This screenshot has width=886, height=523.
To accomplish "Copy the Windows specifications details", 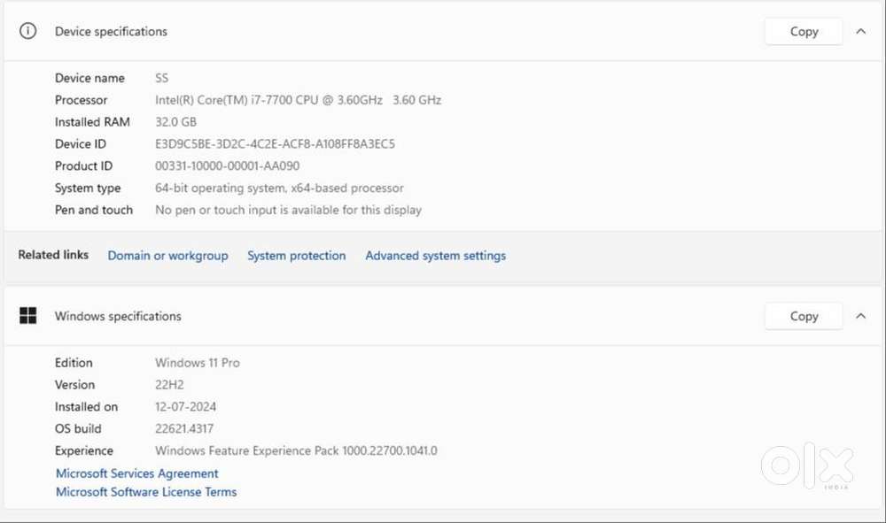I will [x=803, y=316].
